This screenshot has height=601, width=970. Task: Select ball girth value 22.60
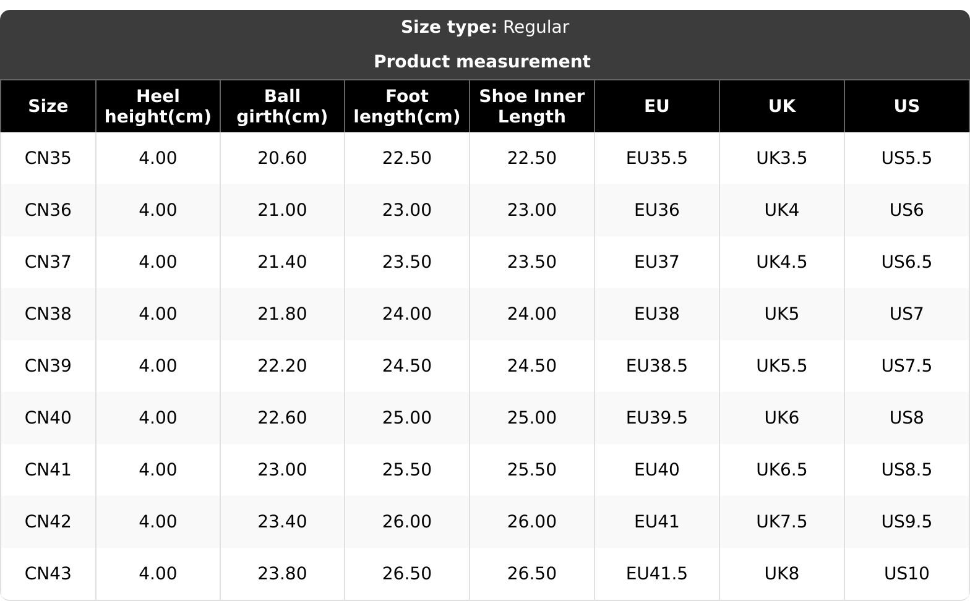pos(282,418)
